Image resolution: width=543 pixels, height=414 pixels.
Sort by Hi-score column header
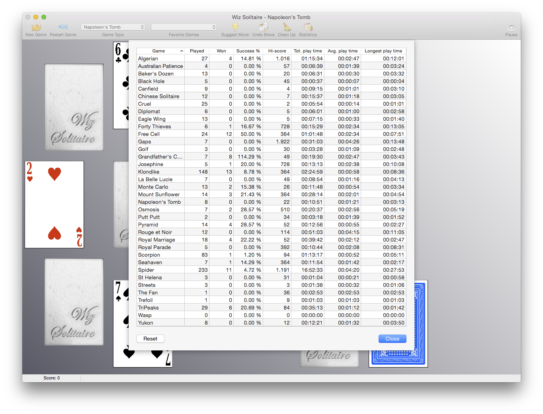click(277, 51)
